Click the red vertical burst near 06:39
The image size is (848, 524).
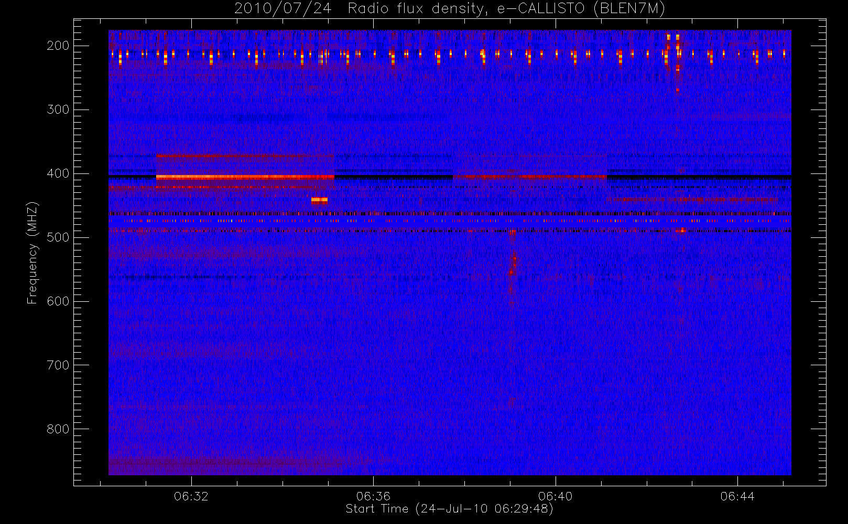pyautogui.click(x=513, y=267)
